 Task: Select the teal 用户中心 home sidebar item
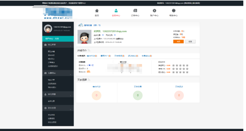coord(58,39)
